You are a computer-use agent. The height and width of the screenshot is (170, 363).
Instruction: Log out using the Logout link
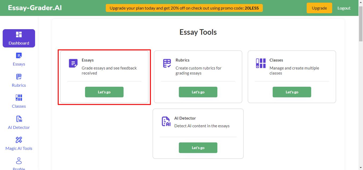[x=344, y=8]
